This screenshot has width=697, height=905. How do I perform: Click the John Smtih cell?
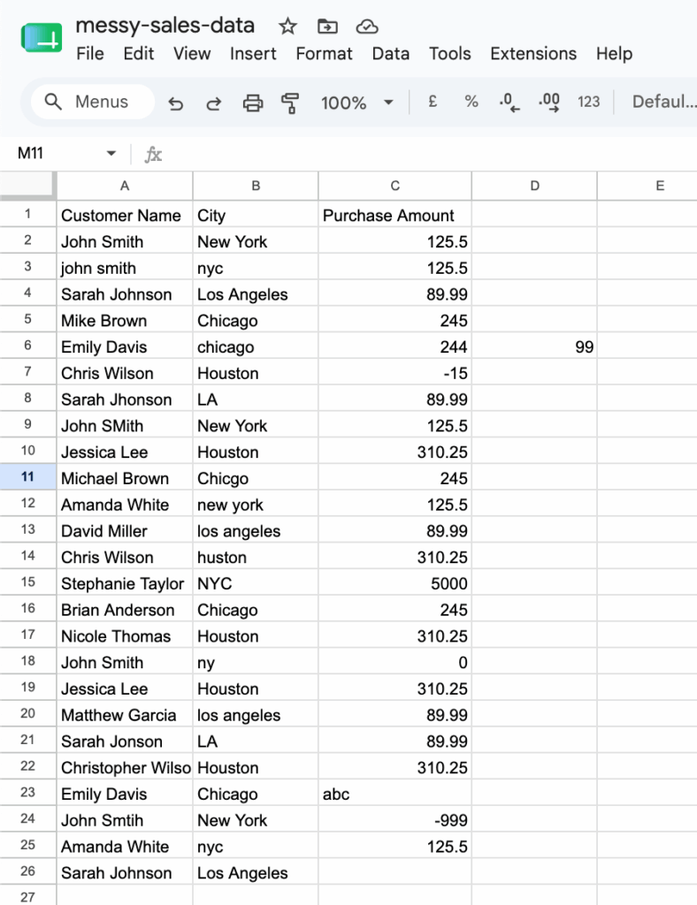point(124,820)
